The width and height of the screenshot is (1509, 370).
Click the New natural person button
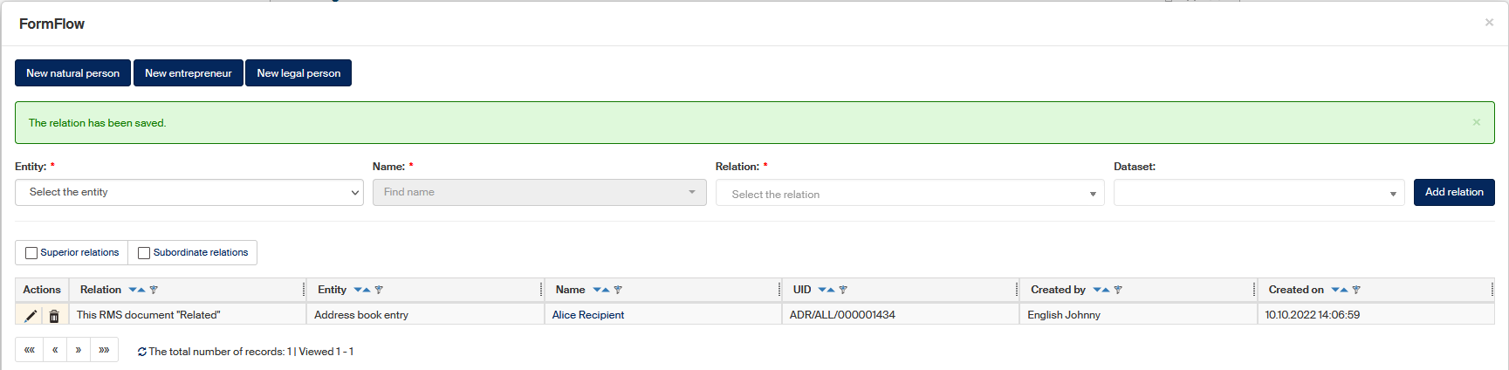coord(72,73)
